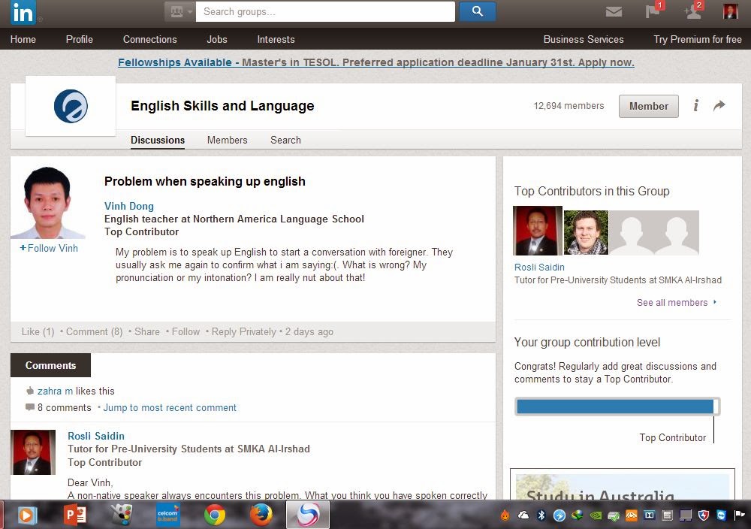
Task: Open Paint from the taskbar
Action: pos(121,515)
